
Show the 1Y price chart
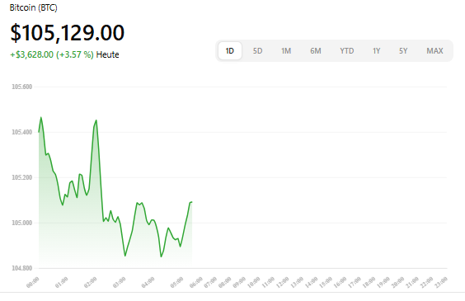coord(376,50)
